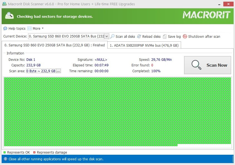The height and width of the screenshot is (165, 235).
Task: Click the Completed value 100%
Action: (x=156, y=71)
